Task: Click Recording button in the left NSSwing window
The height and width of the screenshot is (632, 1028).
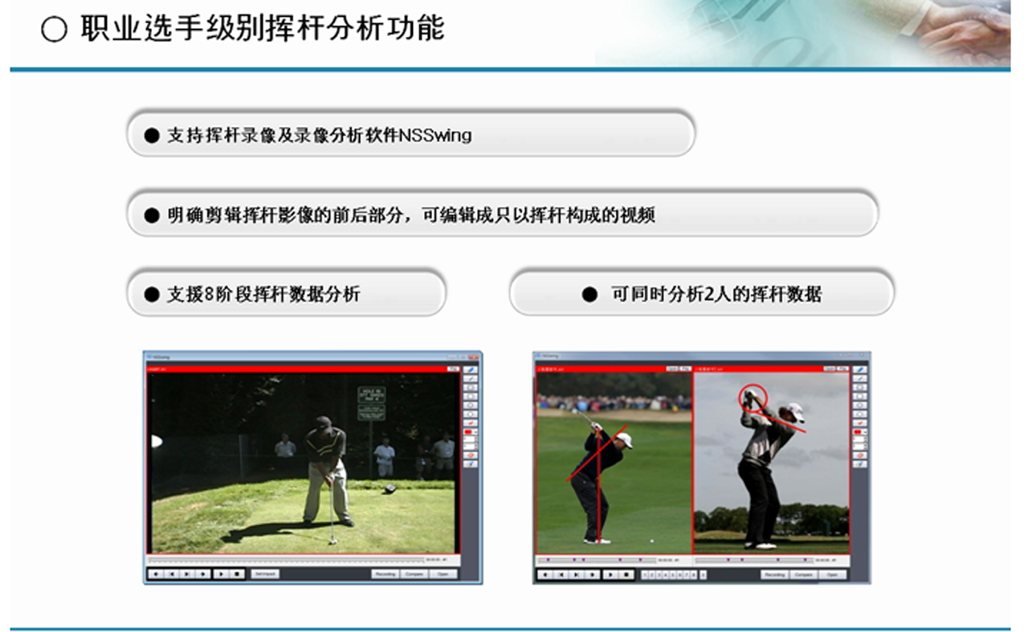Action: pos(385,574)
